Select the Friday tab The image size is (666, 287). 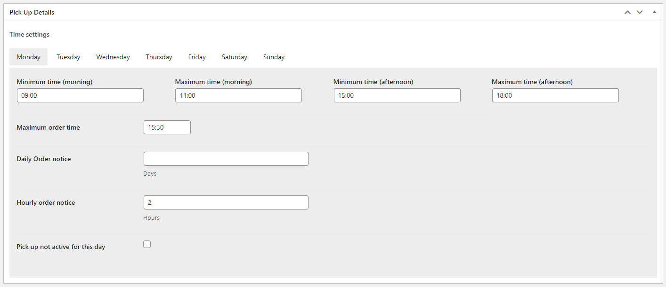[197, 57]
